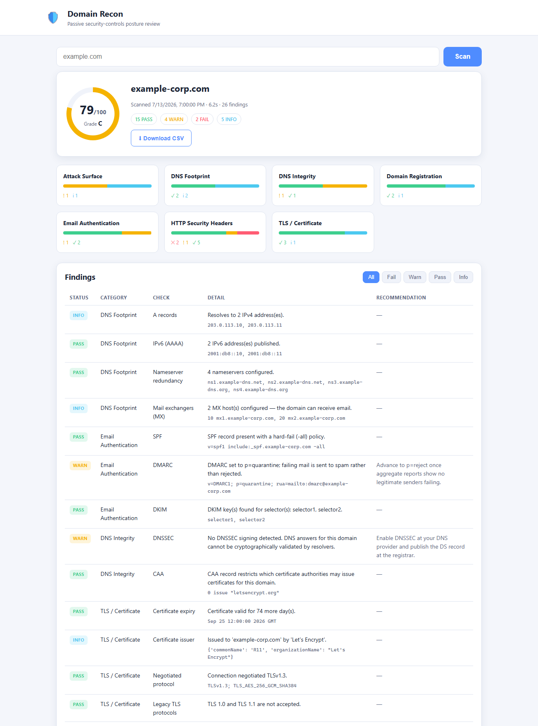Click the DKIM check cell
538x726 pixels.
160,510
